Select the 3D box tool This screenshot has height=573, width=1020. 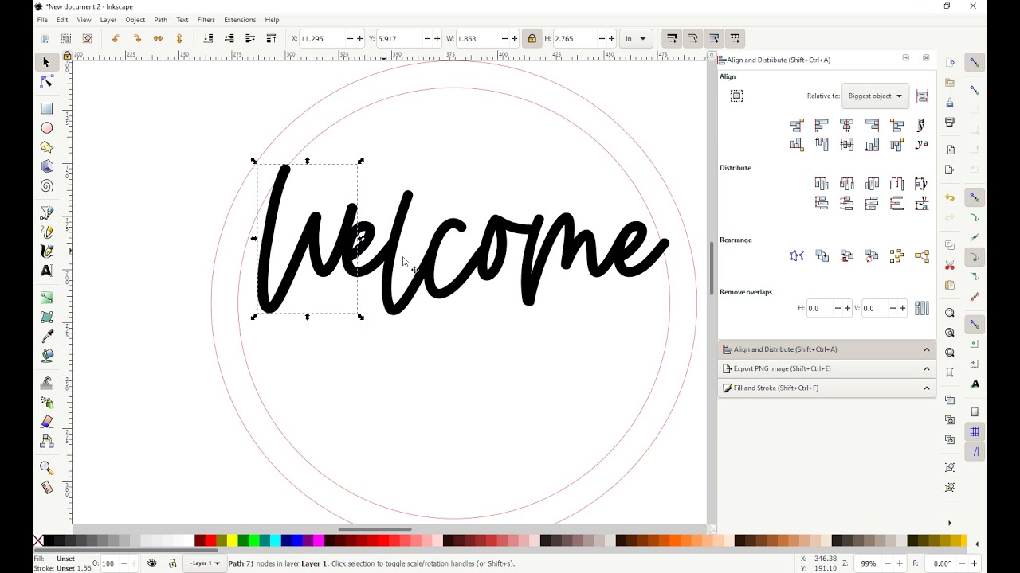46,166
